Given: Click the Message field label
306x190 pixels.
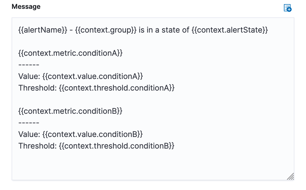Looking at the screenshot, I should pos(26,6).
